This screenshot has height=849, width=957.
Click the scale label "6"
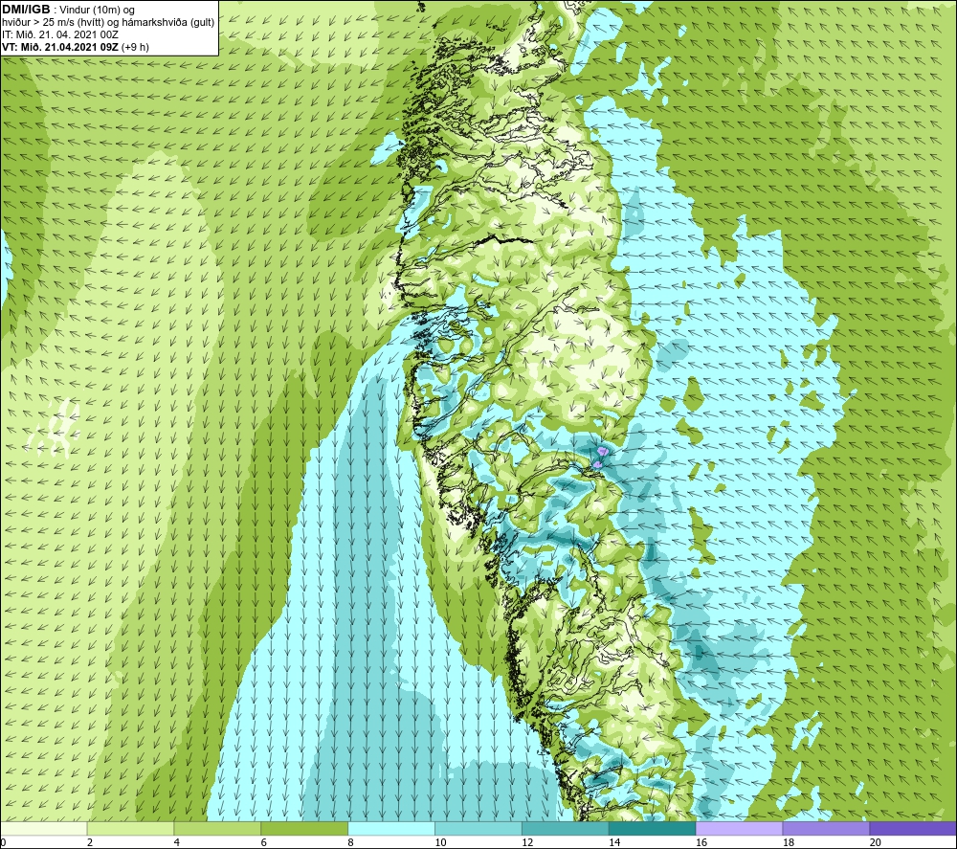tap(264, 842)
